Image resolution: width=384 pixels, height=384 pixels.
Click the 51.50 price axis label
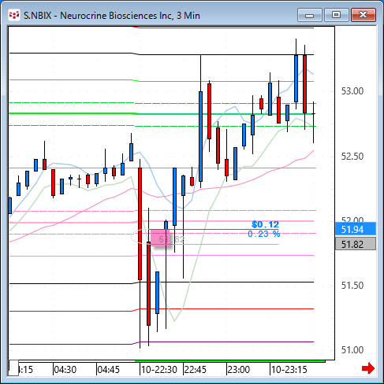point(352,286)
